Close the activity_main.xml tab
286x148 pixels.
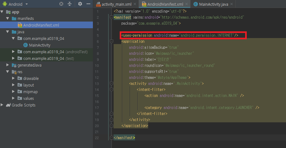[x=135, y=4]
